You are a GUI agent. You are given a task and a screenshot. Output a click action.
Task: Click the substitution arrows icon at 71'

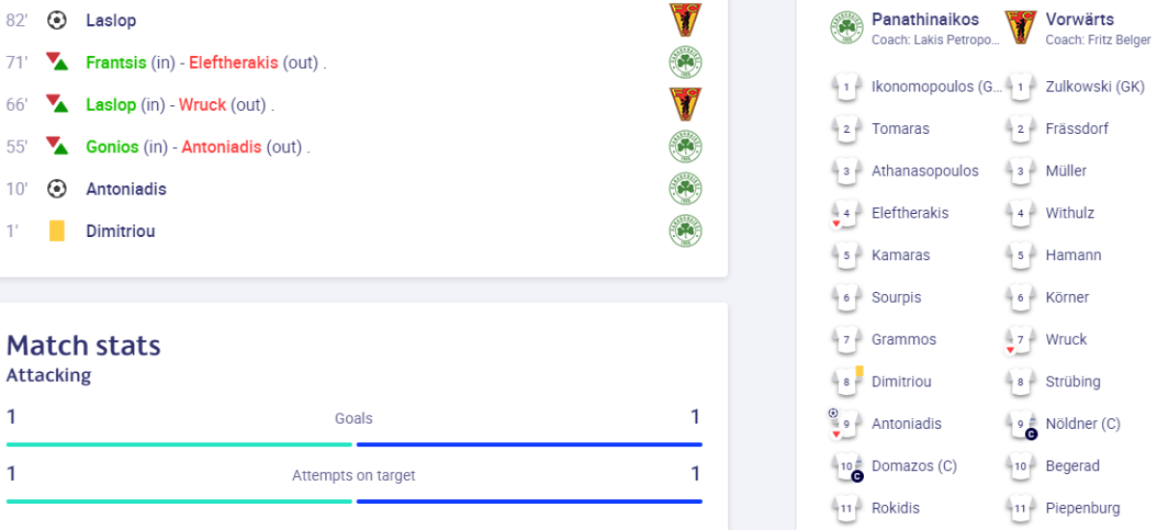pyautogui.click(x=57, y=63)
